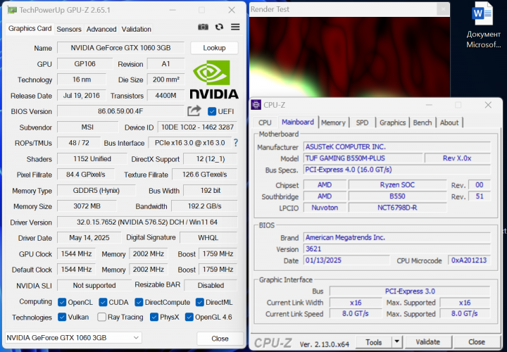Click the NVIDIA logo in GPU-Z

[x=214, y=80]
